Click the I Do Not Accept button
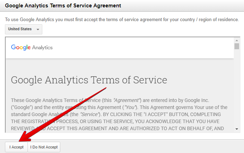The height and width of the screenshot is (153, 244). click(x=44, y=147)
